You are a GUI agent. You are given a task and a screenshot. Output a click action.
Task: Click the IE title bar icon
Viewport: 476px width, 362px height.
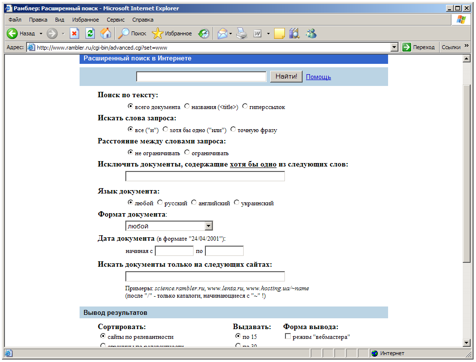coord(8,8)
